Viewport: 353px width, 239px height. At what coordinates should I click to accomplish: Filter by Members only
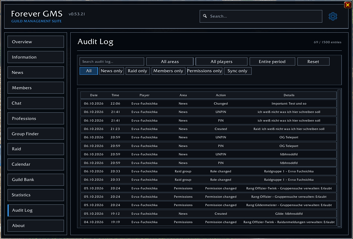(168, 71)
